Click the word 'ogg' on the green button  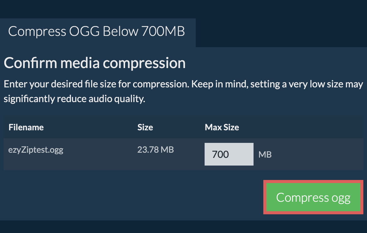click(341, 198)
